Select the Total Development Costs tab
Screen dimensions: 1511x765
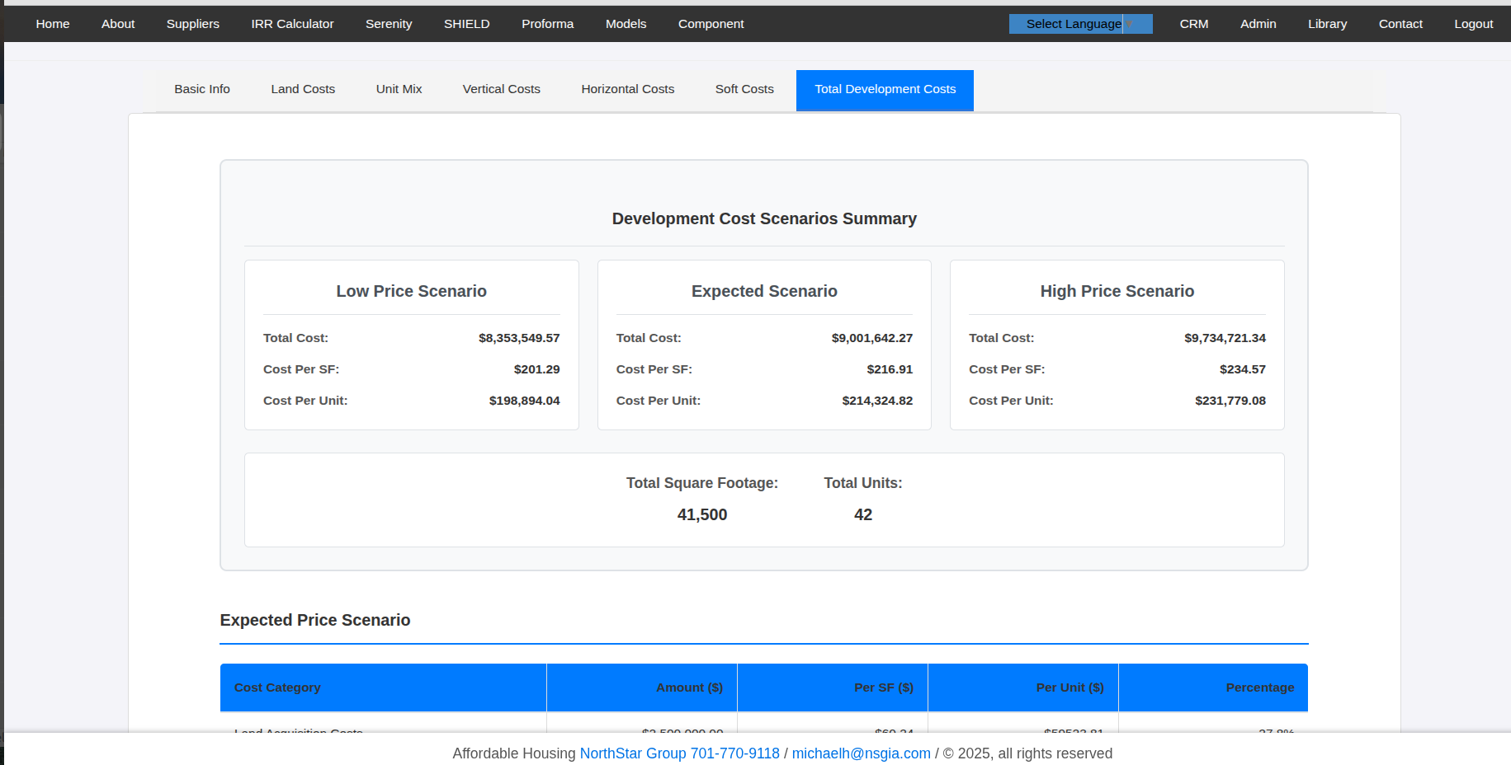[x=885, y=89]
